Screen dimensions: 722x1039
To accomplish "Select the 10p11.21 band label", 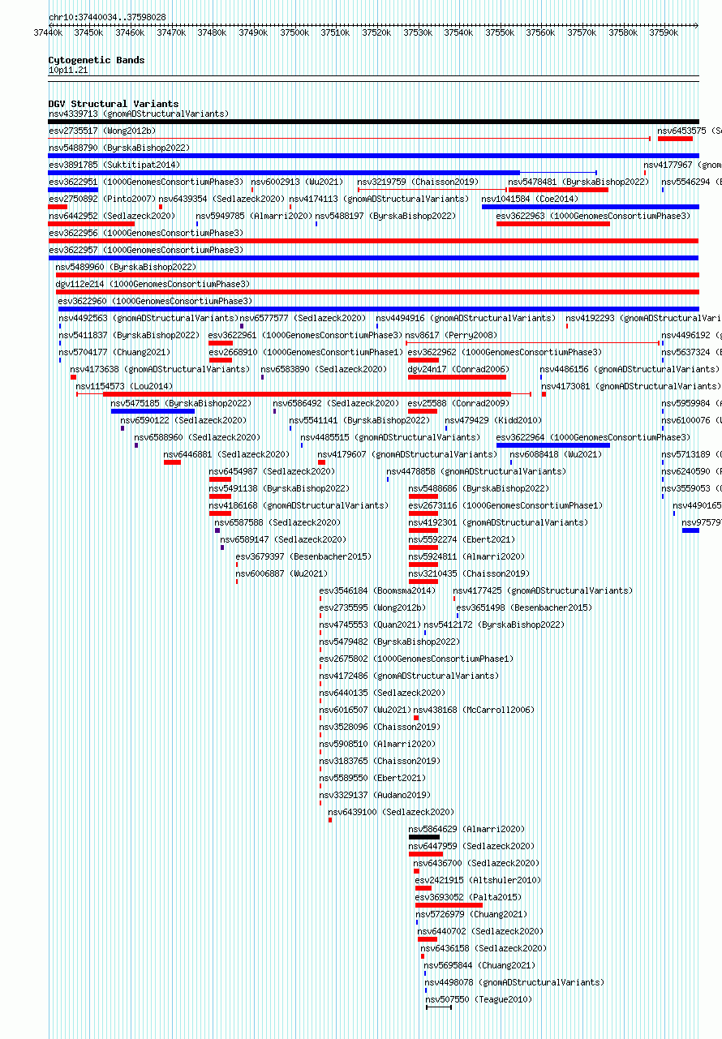I will 68,71.
